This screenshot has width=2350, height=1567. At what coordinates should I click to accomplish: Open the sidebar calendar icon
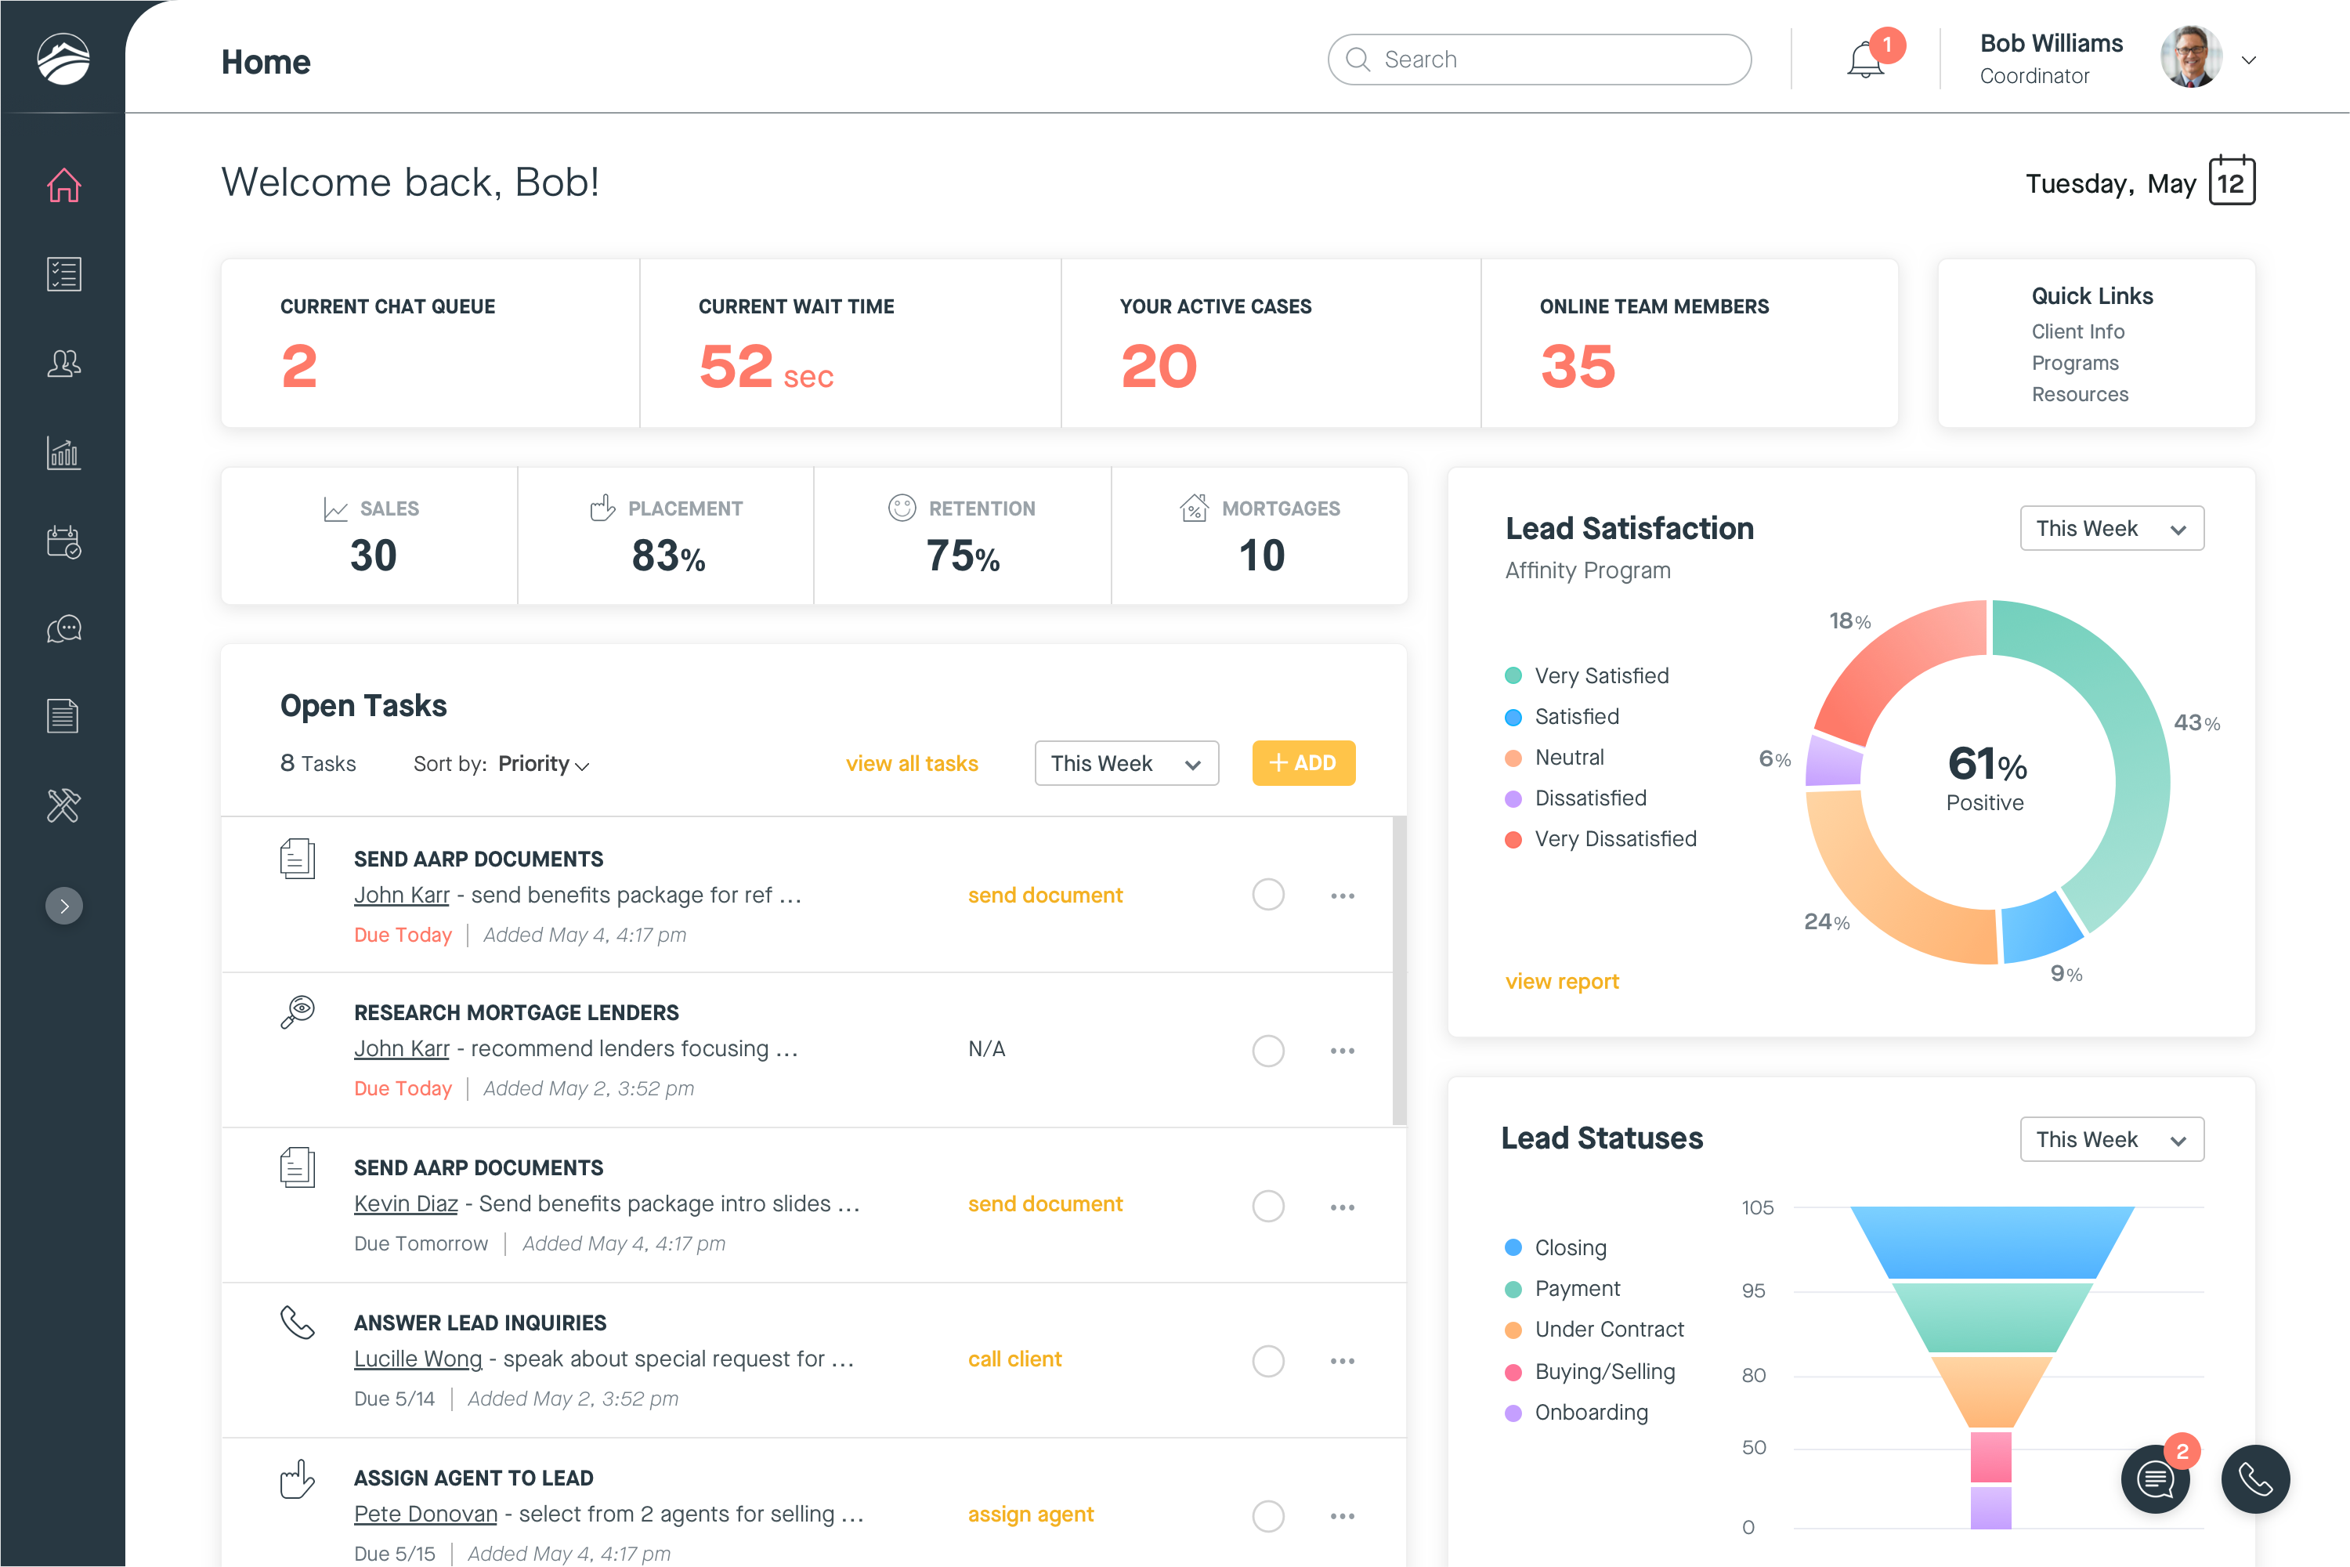click(63, 541)
